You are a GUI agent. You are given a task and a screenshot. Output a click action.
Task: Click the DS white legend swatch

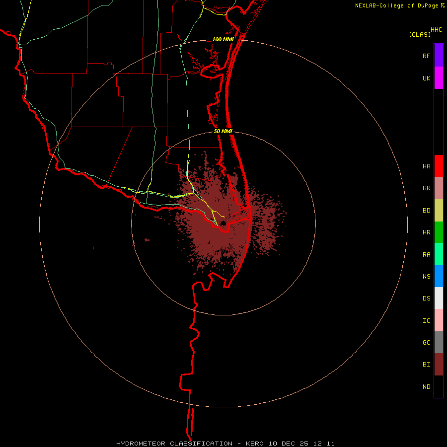click(439, 298)
